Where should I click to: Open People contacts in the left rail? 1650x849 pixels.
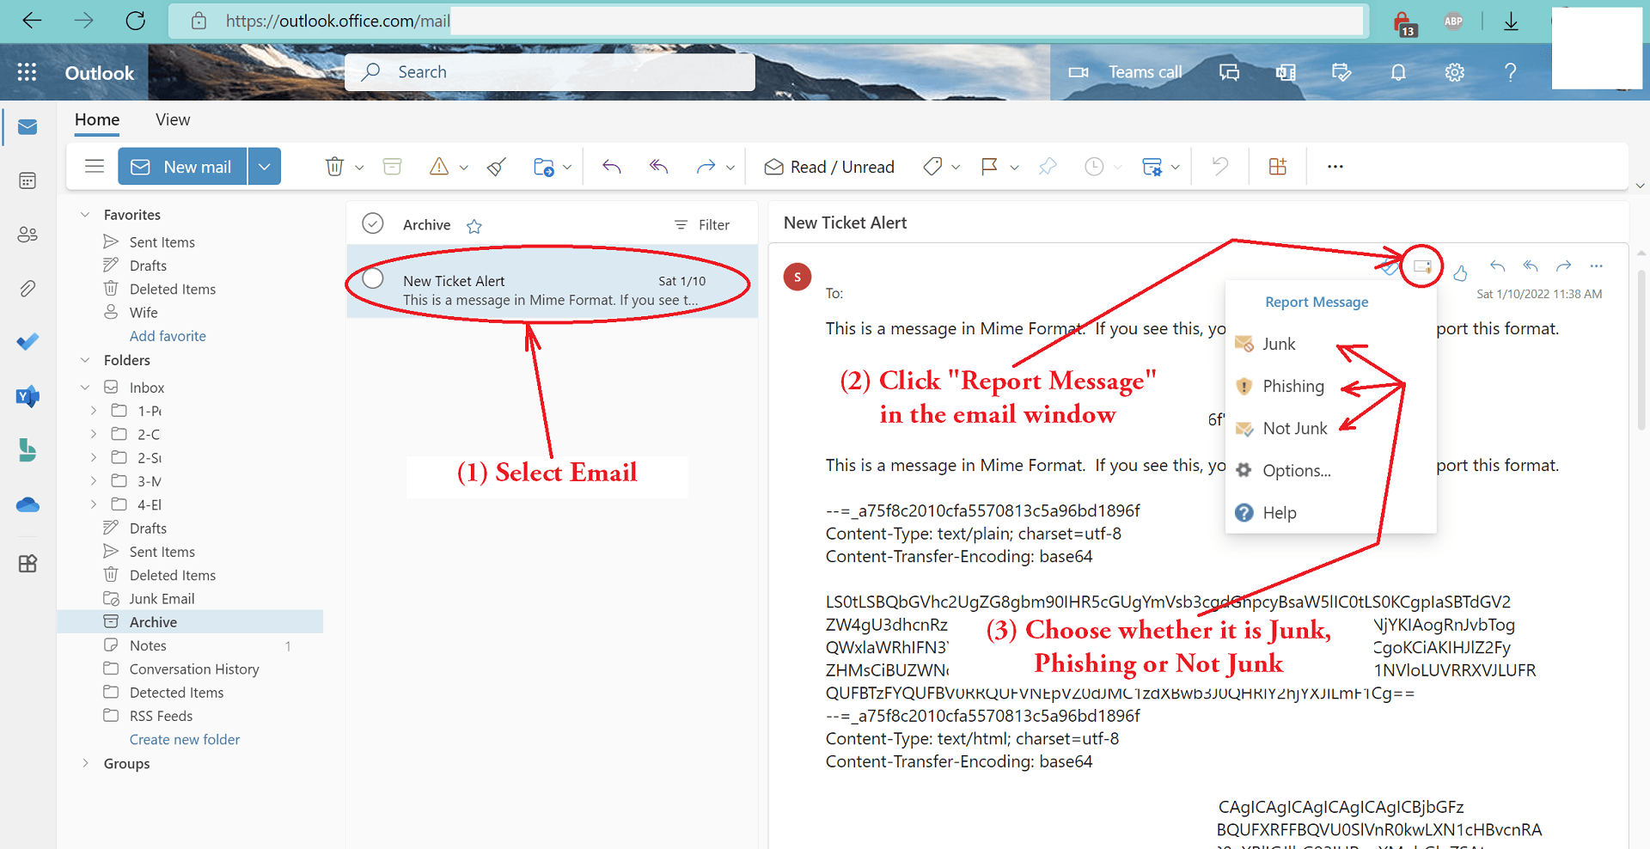point(27,234)
